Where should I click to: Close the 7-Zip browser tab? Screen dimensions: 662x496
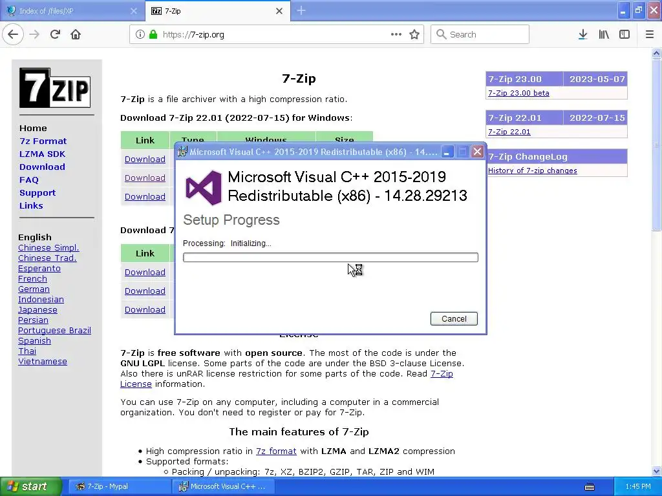tap(279, 11)
